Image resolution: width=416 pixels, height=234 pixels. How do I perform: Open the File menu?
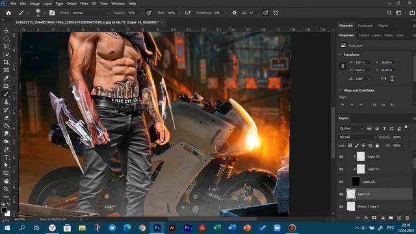[13, 4]
